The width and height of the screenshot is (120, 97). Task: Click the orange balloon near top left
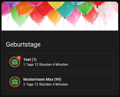(x=24, y=9)
